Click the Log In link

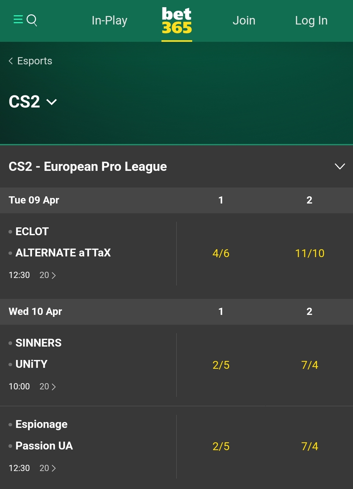click(311, 20)
